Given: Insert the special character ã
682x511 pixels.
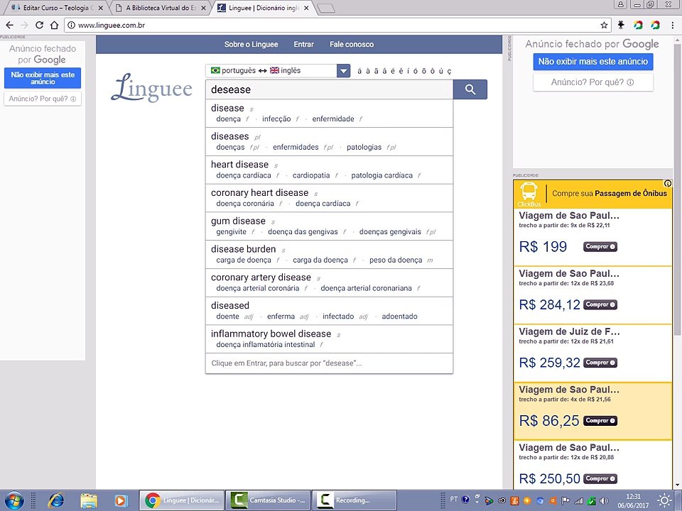Looking at the screenshot, I should click(377, 71).
